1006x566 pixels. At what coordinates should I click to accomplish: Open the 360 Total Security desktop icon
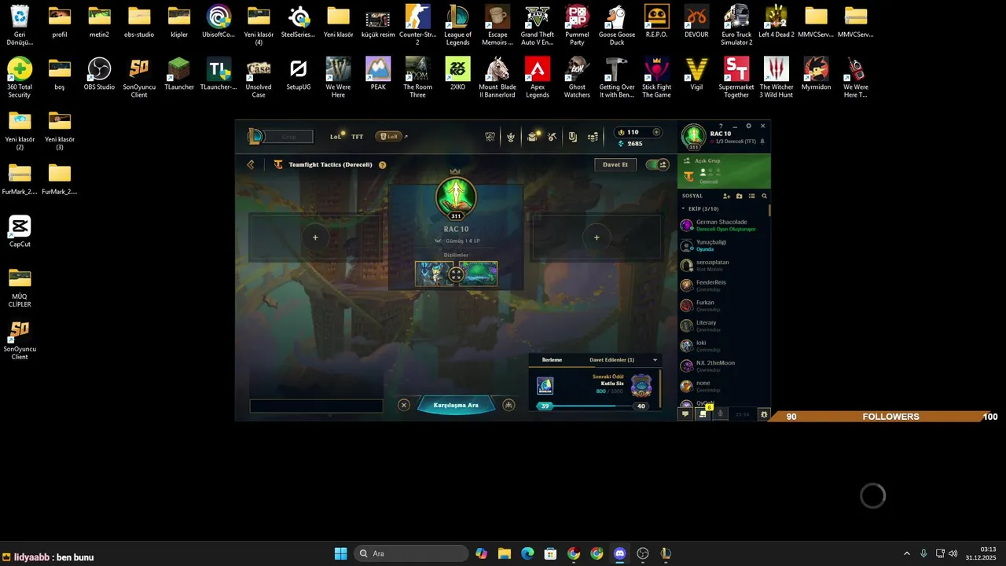click(20, 78)
